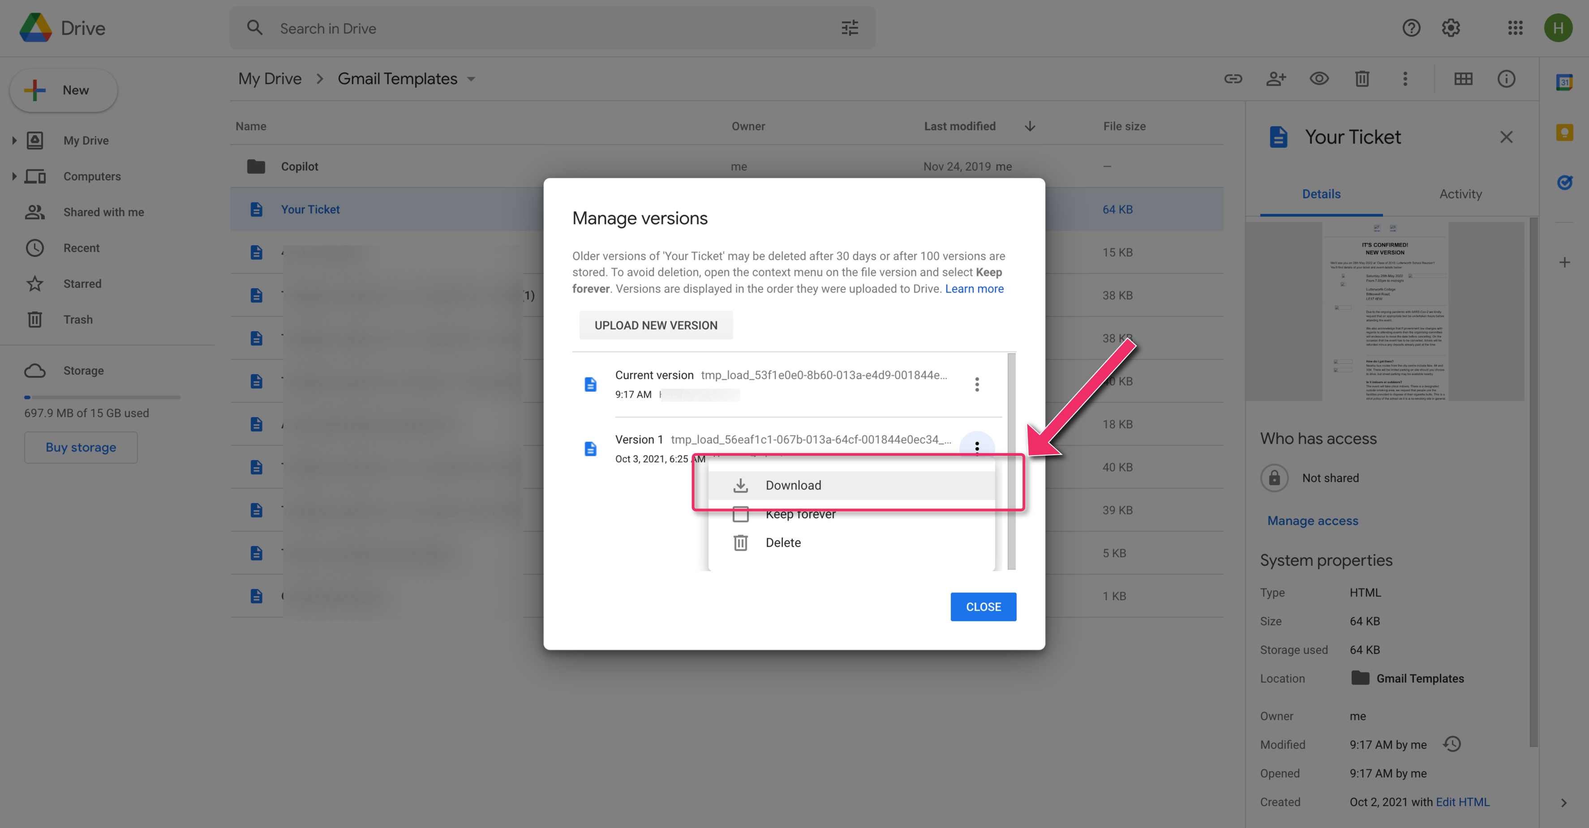
Task: Open Google Tasks side panel icon
Action: pyautogui.click(x=1564, y=183)
